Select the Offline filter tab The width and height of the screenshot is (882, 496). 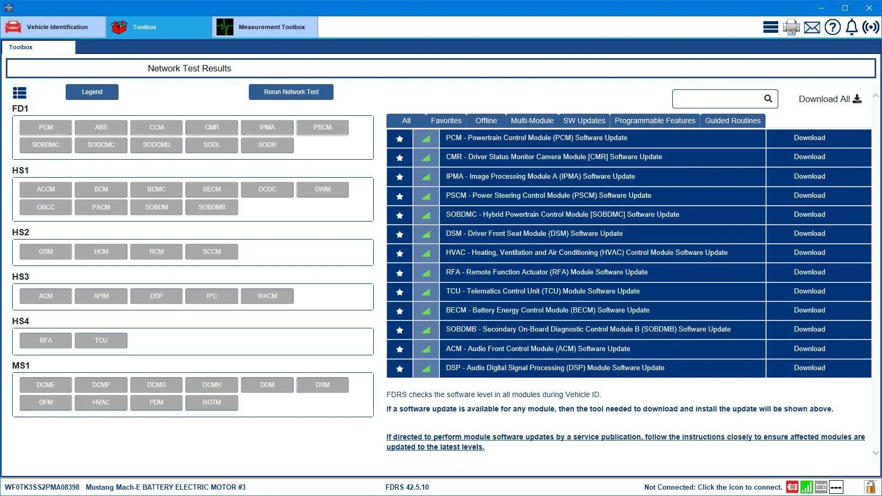click(486, 121)
